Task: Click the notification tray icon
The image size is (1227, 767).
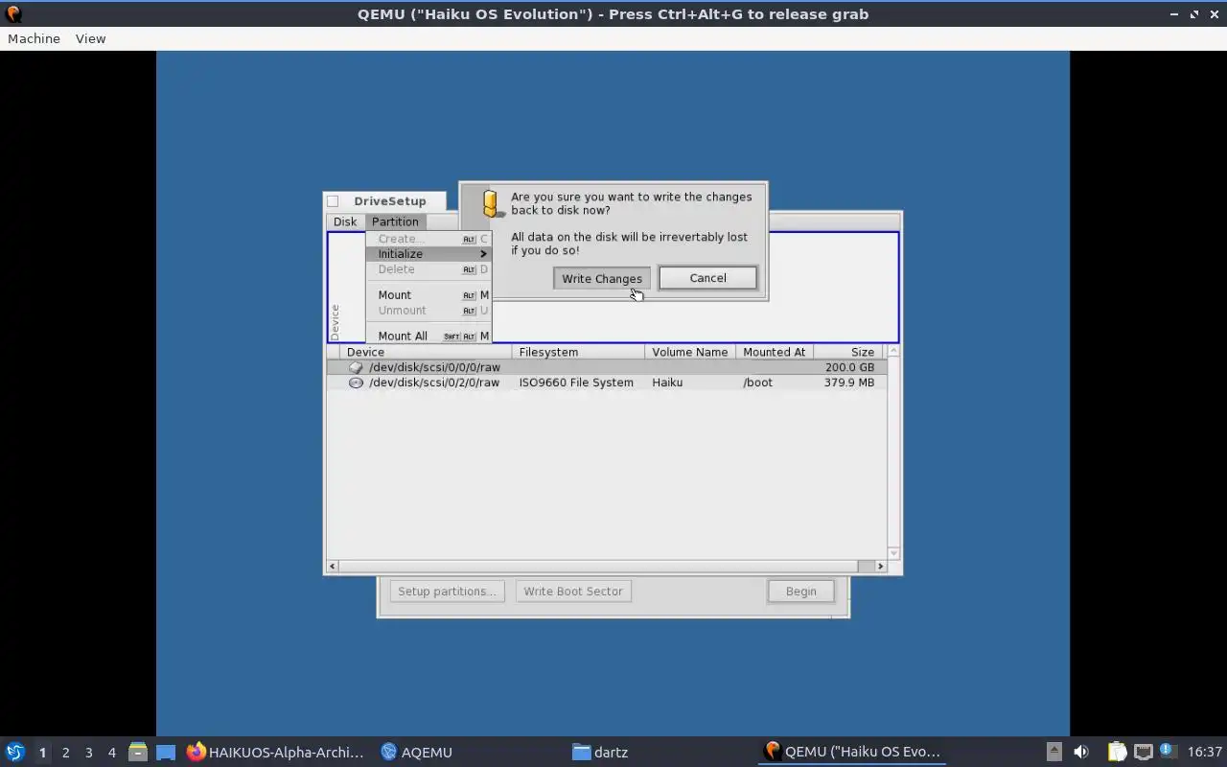Action: 1168,753
